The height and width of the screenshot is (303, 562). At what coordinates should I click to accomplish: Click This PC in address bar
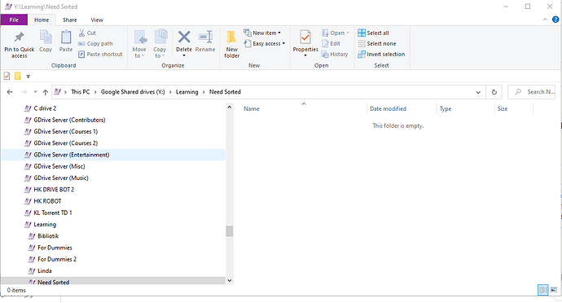81,92
